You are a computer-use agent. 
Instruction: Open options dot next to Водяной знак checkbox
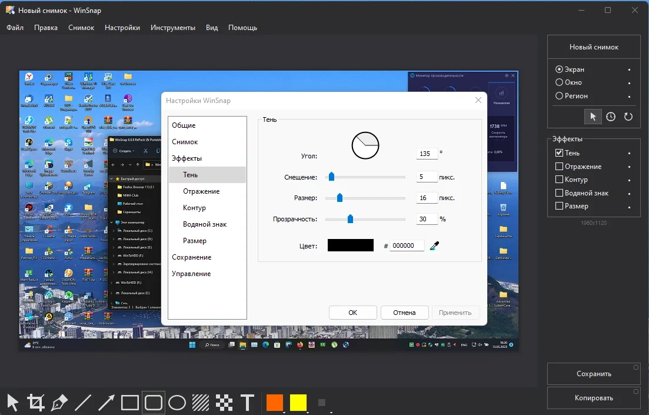[629, 194]
